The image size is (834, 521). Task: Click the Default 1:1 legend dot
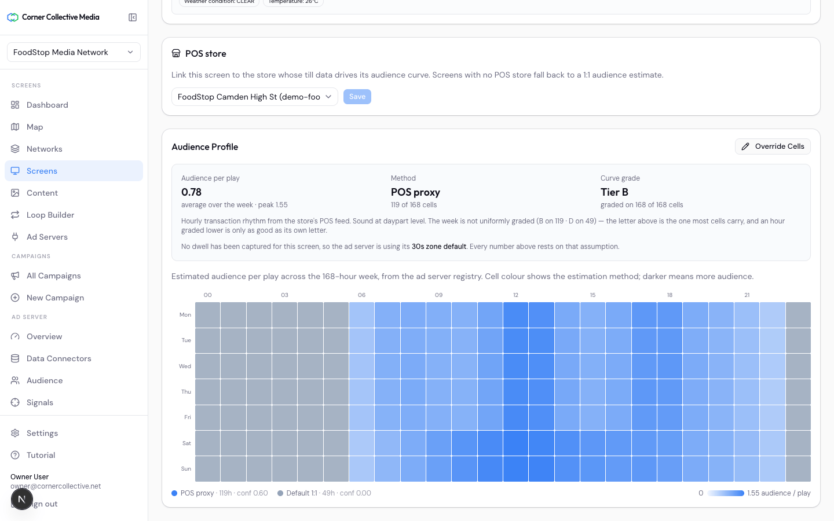[280, 493]
